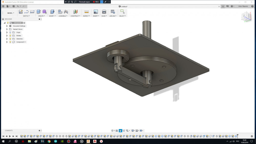Open Google Chrome from the taskbar

pos(49,141)
